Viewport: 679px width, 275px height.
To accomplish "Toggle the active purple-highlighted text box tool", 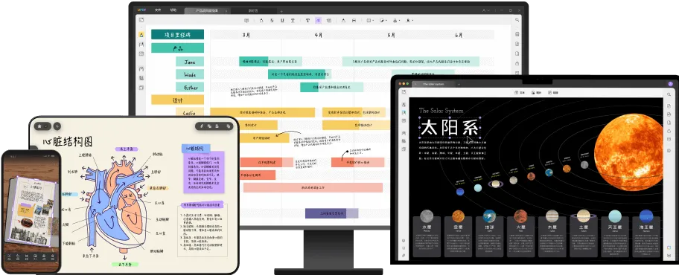I will [319, 20].
